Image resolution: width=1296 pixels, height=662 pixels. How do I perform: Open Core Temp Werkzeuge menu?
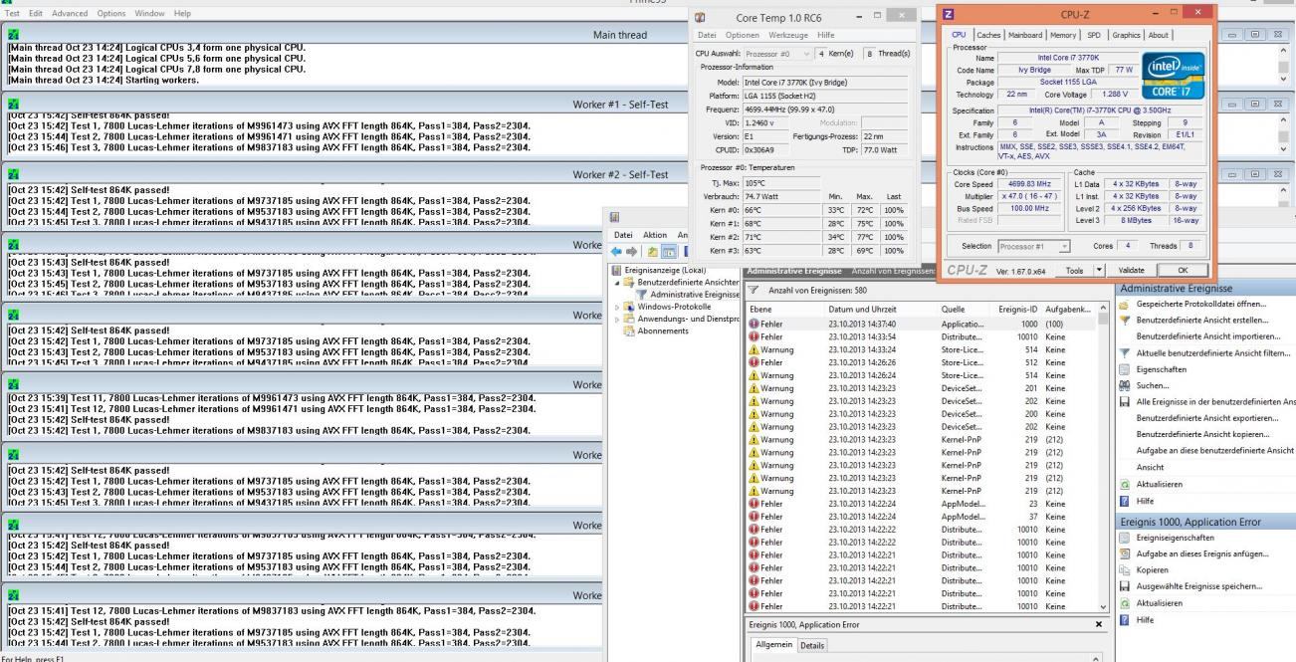pyautogui.click(x=786, y=36)
